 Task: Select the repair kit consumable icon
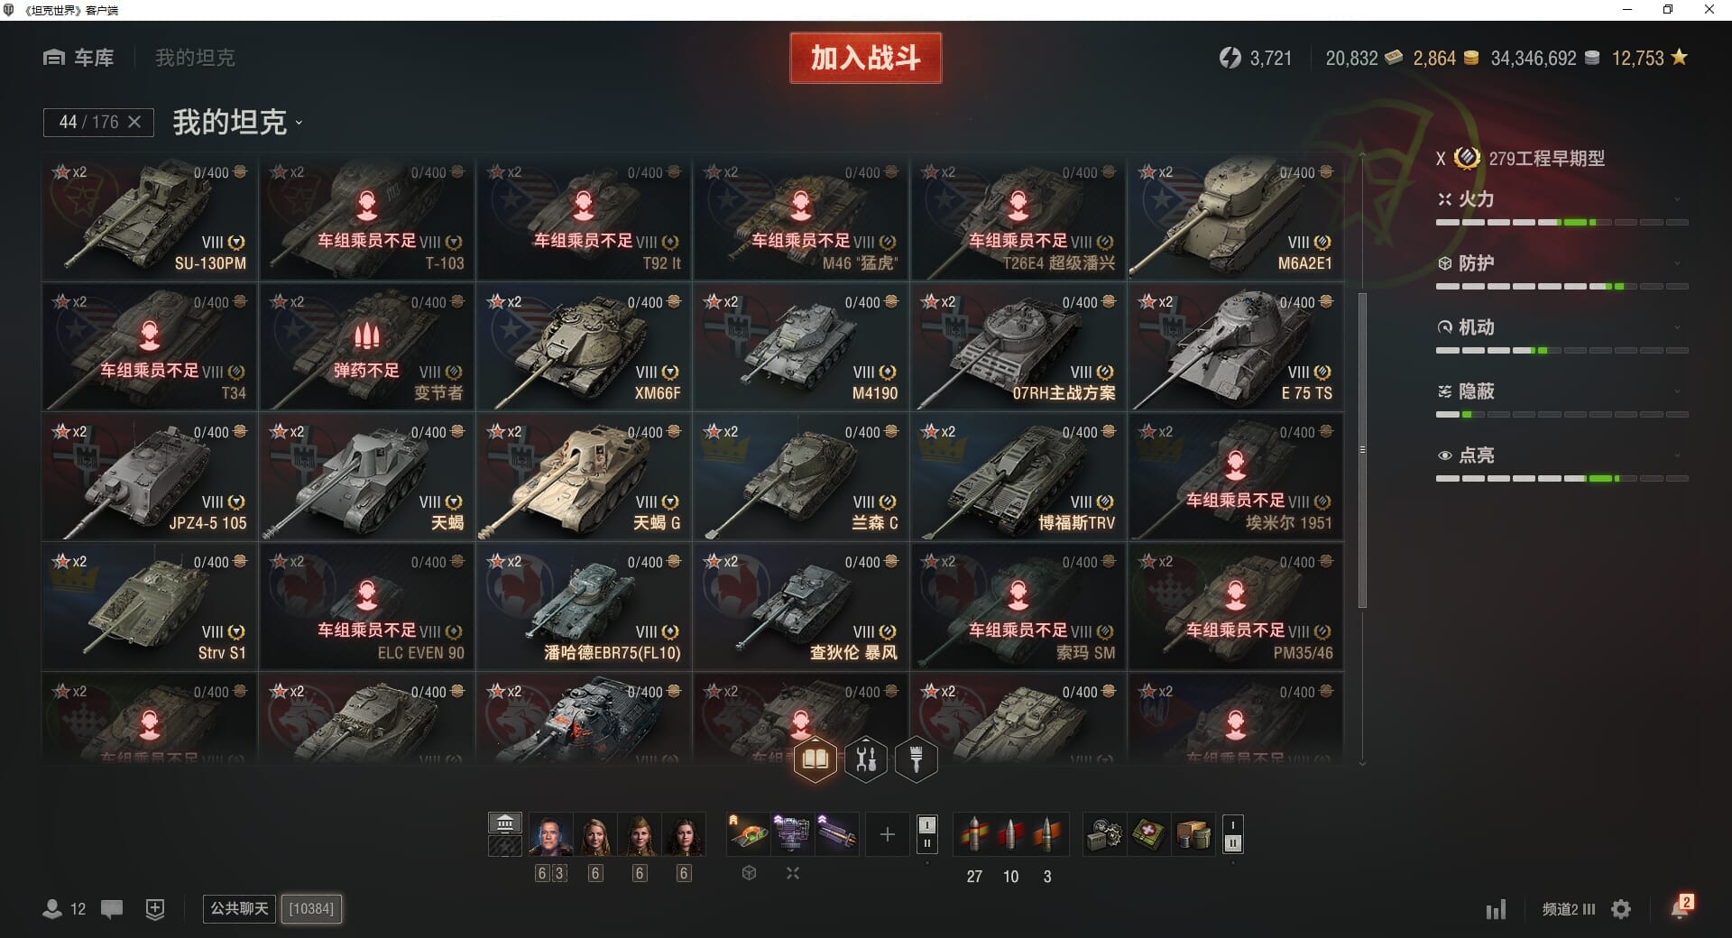[1104, 834]
